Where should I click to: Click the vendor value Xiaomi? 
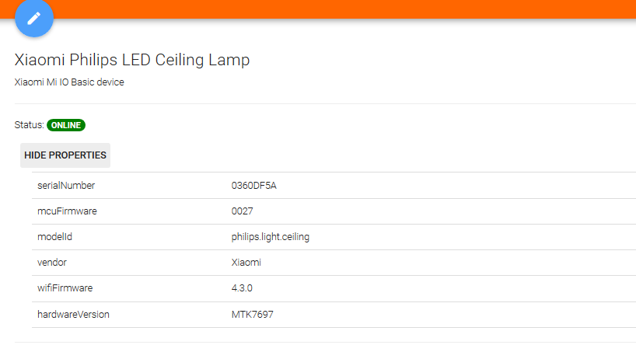pyautogui.click(x=246, y=263)
